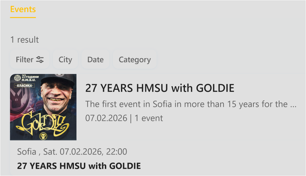Screen dimensions: 306x176
Task: Click the Filter button
Action: point(30,60)
